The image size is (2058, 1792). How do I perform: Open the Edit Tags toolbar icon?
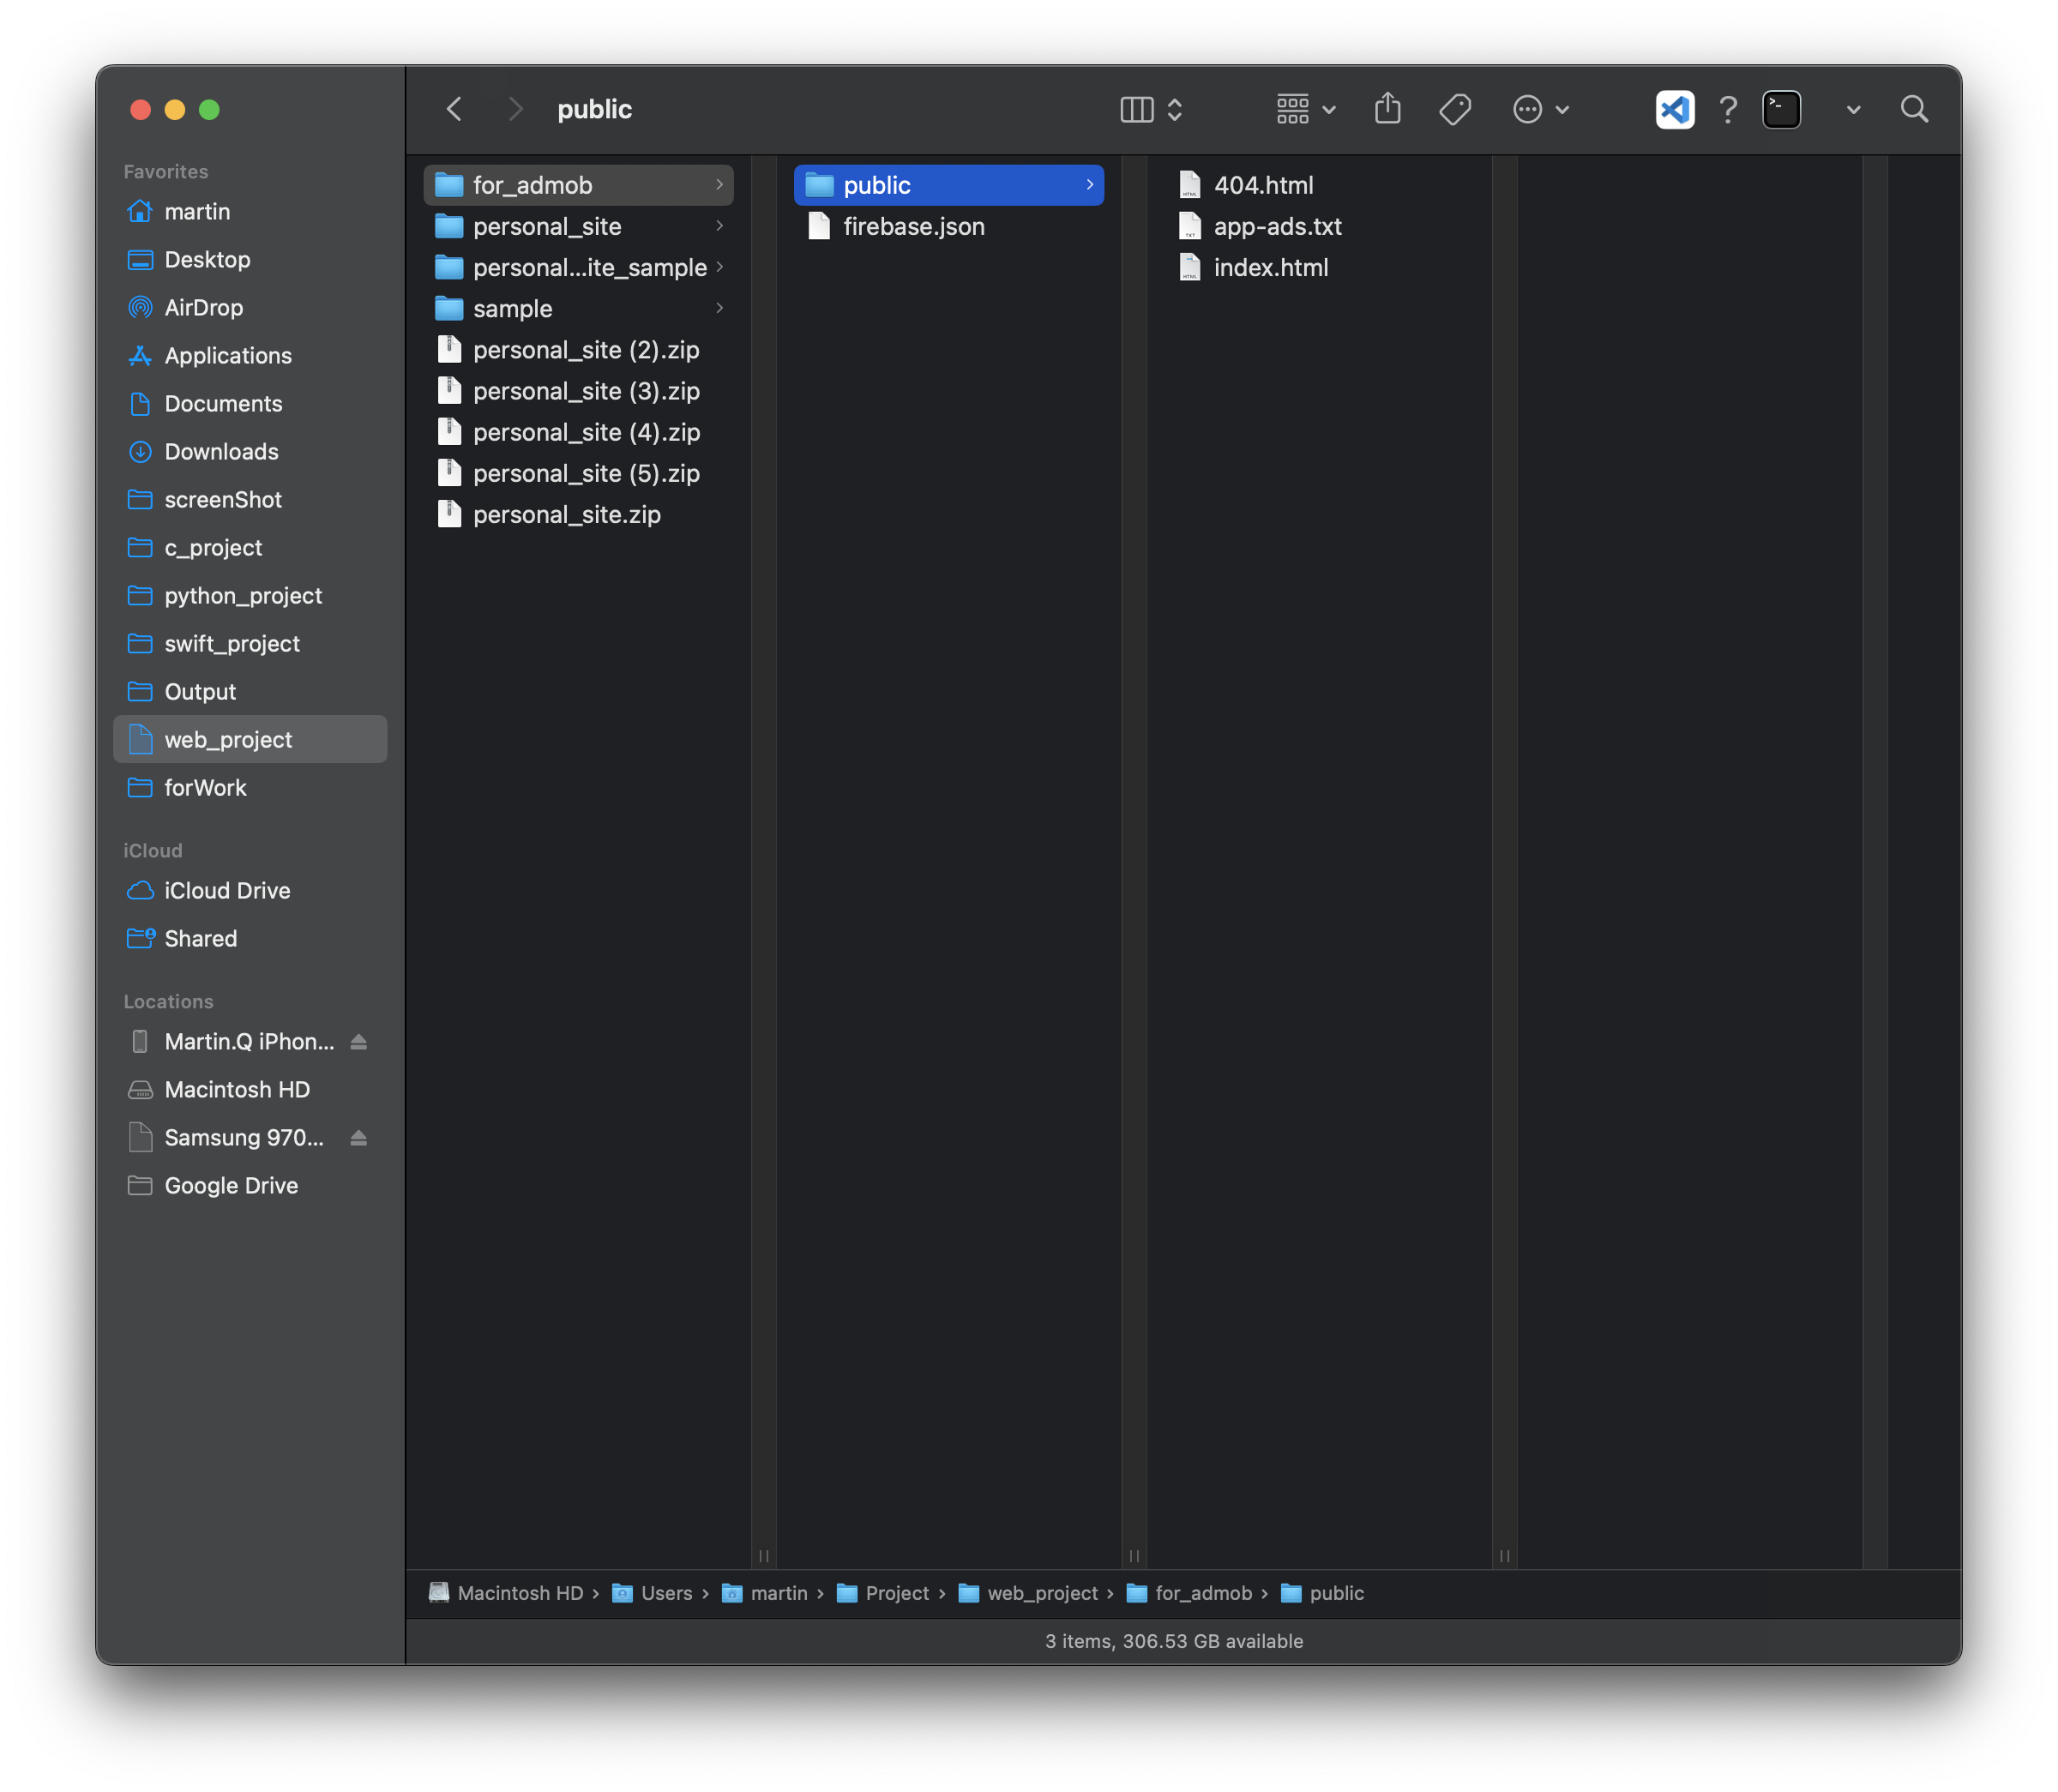tap(1454, 109)
